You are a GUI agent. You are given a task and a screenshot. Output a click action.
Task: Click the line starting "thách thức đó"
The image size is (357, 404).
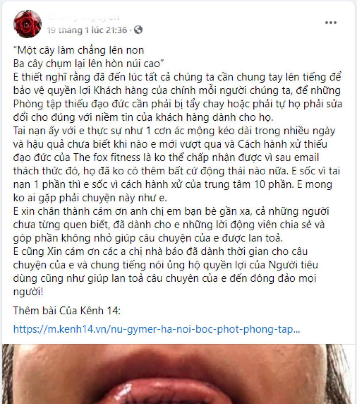pos(176,171)
